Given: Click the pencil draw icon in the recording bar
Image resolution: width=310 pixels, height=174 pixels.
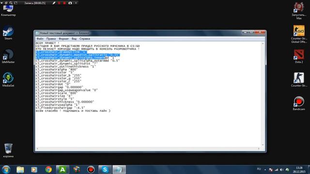Looking at the screenshot, I should click(x=54, y=3).
